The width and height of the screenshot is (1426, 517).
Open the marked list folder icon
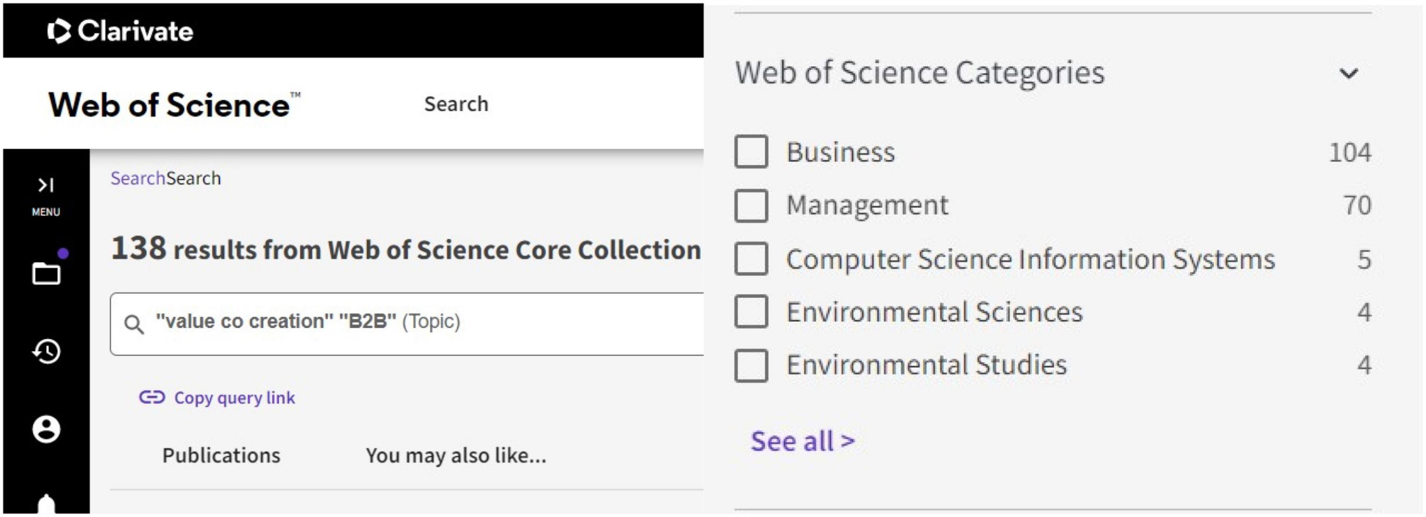46,273
